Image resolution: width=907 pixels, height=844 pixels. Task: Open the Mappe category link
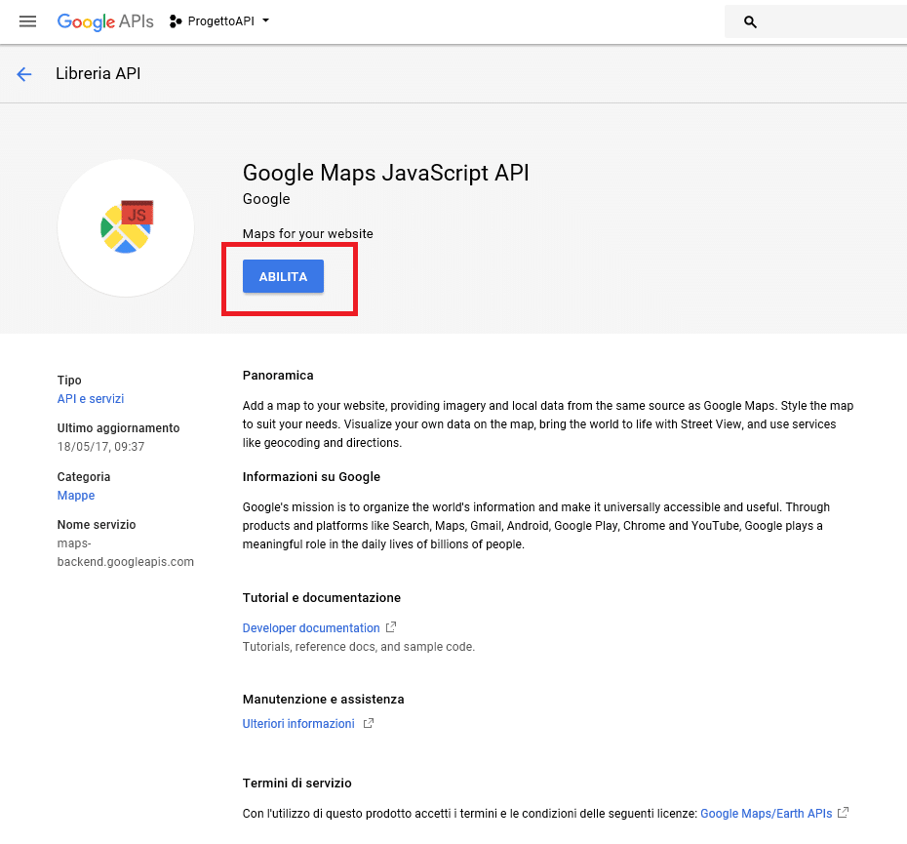click(76, 496)
